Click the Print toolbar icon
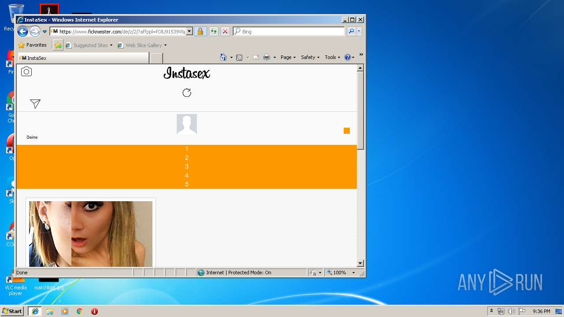Image resolution: width=564 pixels, height=317 pixels. click(x=267, y=57)
